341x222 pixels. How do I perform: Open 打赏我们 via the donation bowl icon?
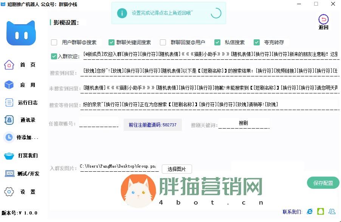click(8, 156)
